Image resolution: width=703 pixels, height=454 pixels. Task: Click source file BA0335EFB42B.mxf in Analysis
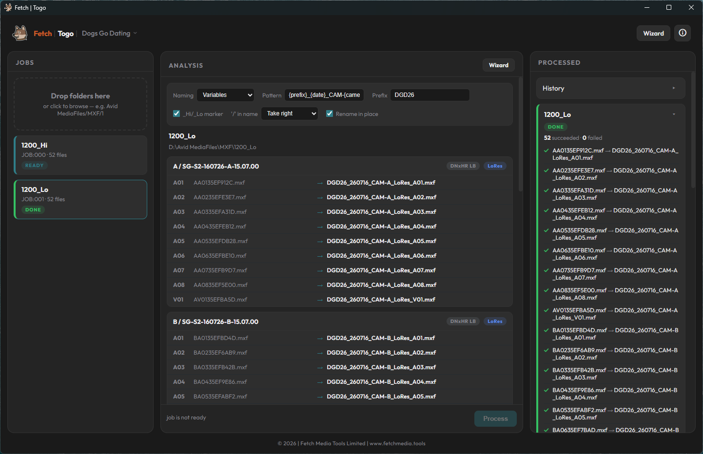(x=220, y=367)
